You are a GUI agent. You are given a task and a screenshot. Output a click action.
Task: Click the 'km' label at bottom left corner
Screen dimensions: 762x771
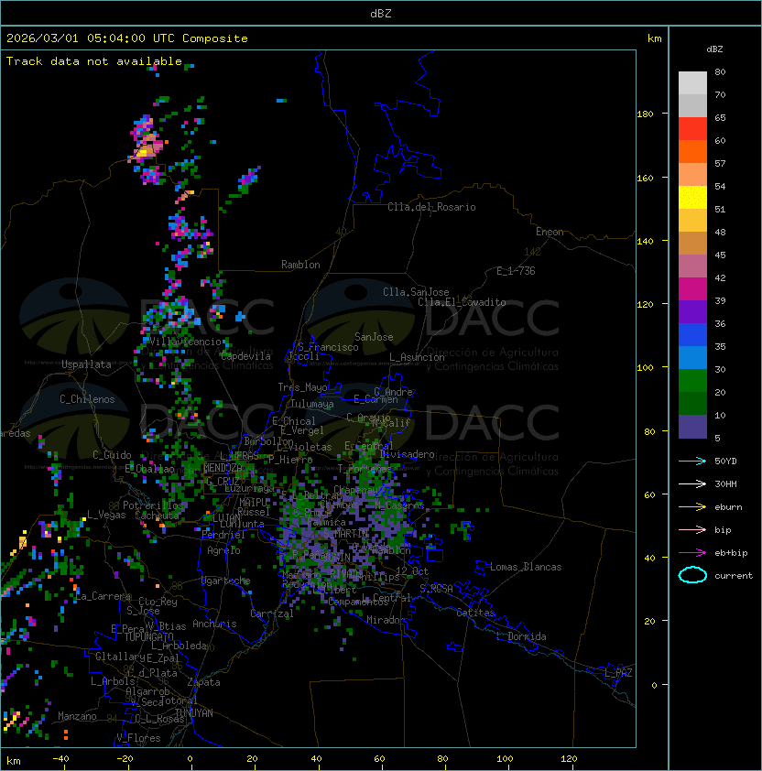point(14,761)
